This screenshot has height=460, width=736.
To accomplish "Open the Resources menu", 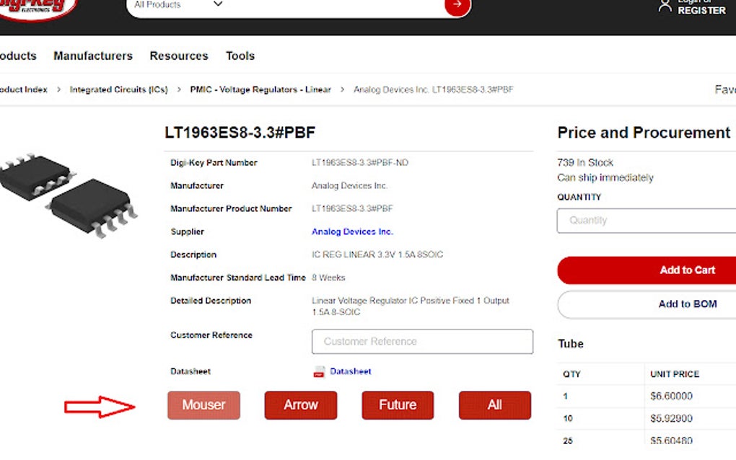I will click(178, 56).
